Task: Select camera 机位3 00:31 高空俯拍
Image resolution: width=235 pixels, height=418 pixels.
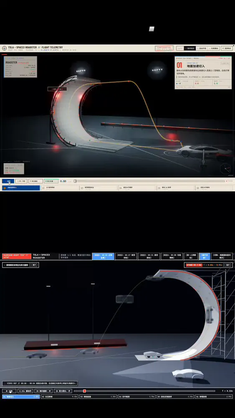Action: (x=149, y=257)
